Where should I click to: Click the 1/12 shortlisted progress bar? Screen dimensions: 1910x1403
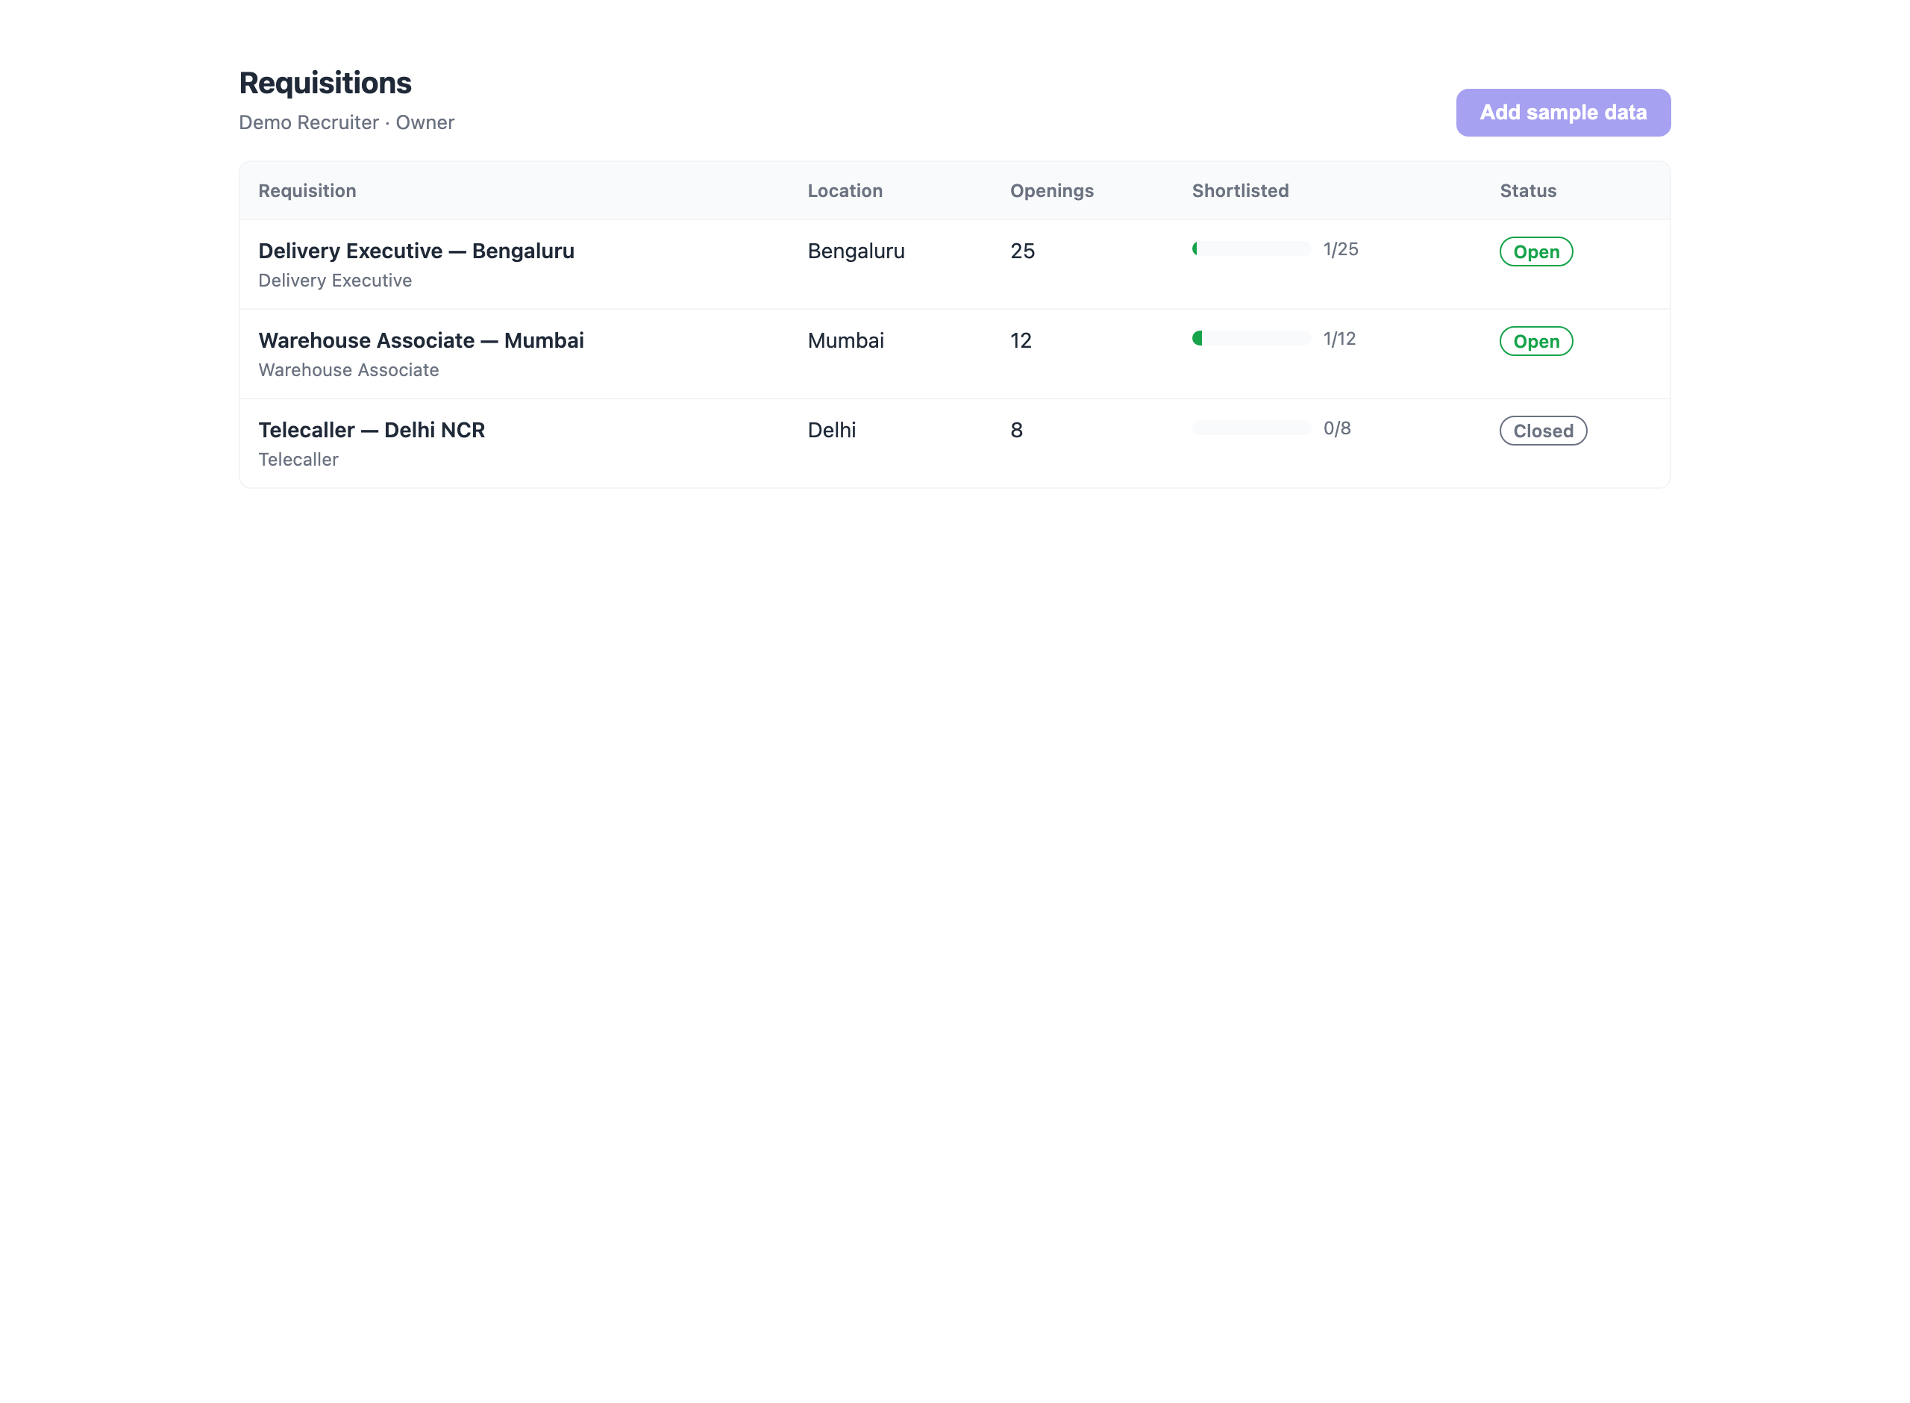click(1251, 338)
